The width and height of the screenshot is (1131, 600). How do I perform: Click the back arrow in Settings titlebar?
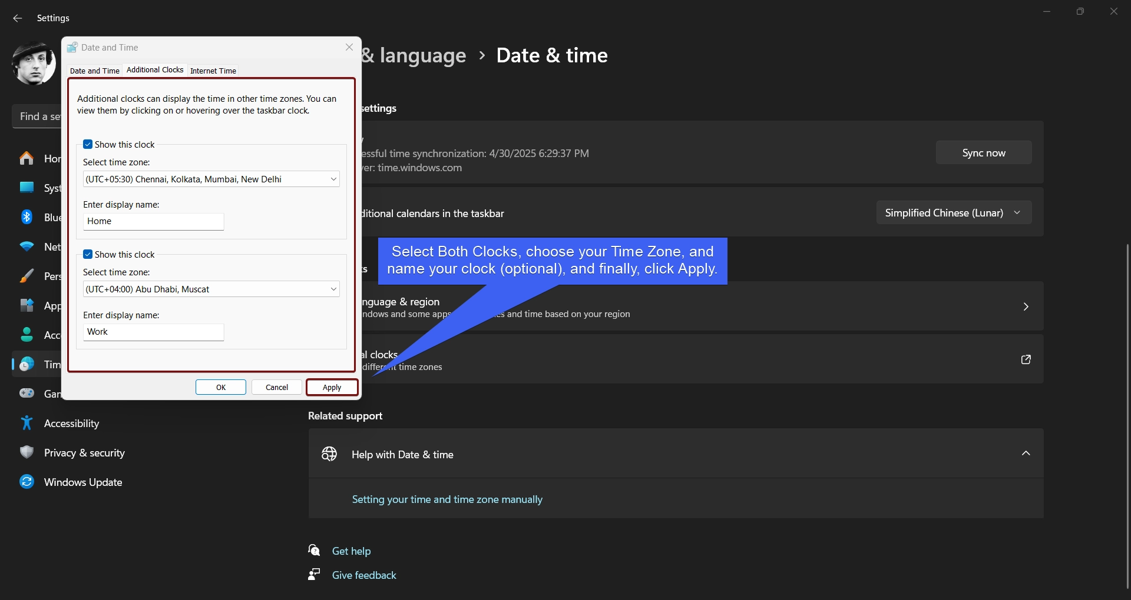coord(17,18)
